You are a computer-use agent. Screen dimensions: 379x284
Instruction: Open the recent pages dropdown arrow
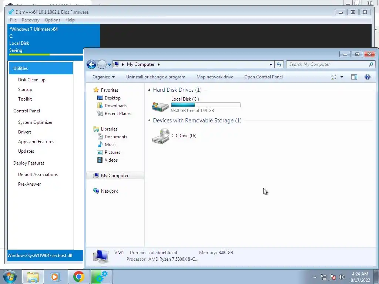pyautogui.click(x=109, y=64)
